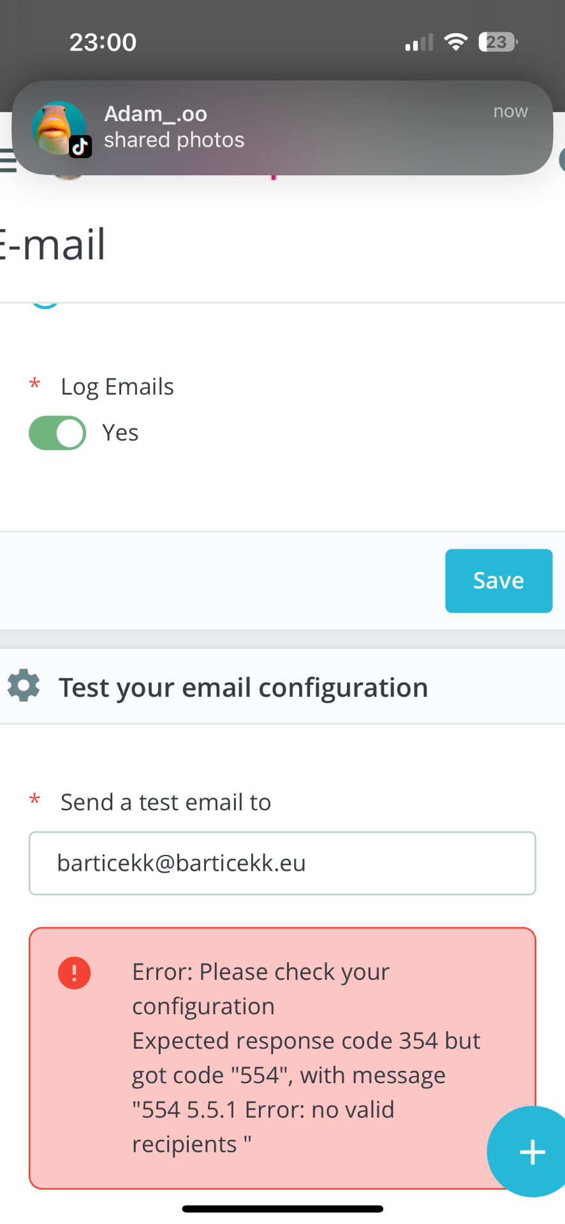The width and height of the screenshot is (565, 1224).
Task: Click the gear icon beside Test your email configuration
Action: [x=24, y=686]
